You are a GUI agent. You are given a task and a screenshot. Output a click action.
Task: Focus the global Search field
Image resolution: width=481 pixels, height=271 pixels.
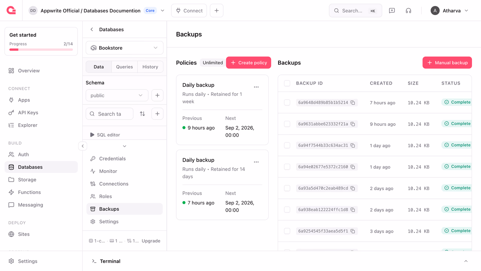click(355, 11)
